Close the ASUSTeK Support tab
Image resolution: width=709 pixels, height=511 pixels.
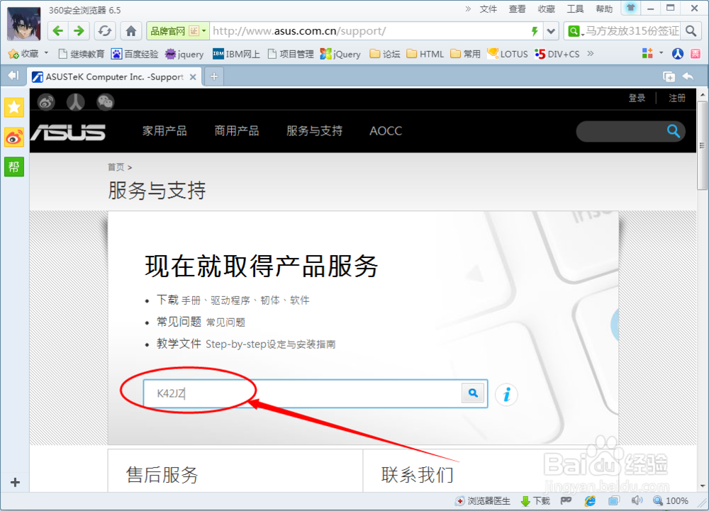[x=193, y=77]
